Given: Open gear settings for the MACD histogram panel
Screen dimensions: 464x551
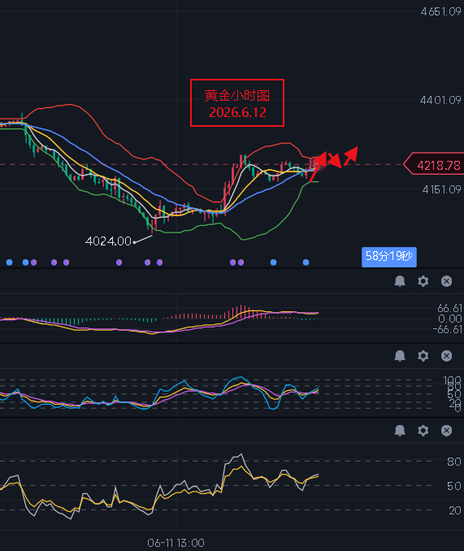Looking at the screenshot, I should pos(423,281).
